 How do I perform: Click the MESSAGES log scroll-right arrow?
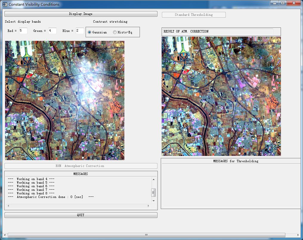(x=149, y=206)
